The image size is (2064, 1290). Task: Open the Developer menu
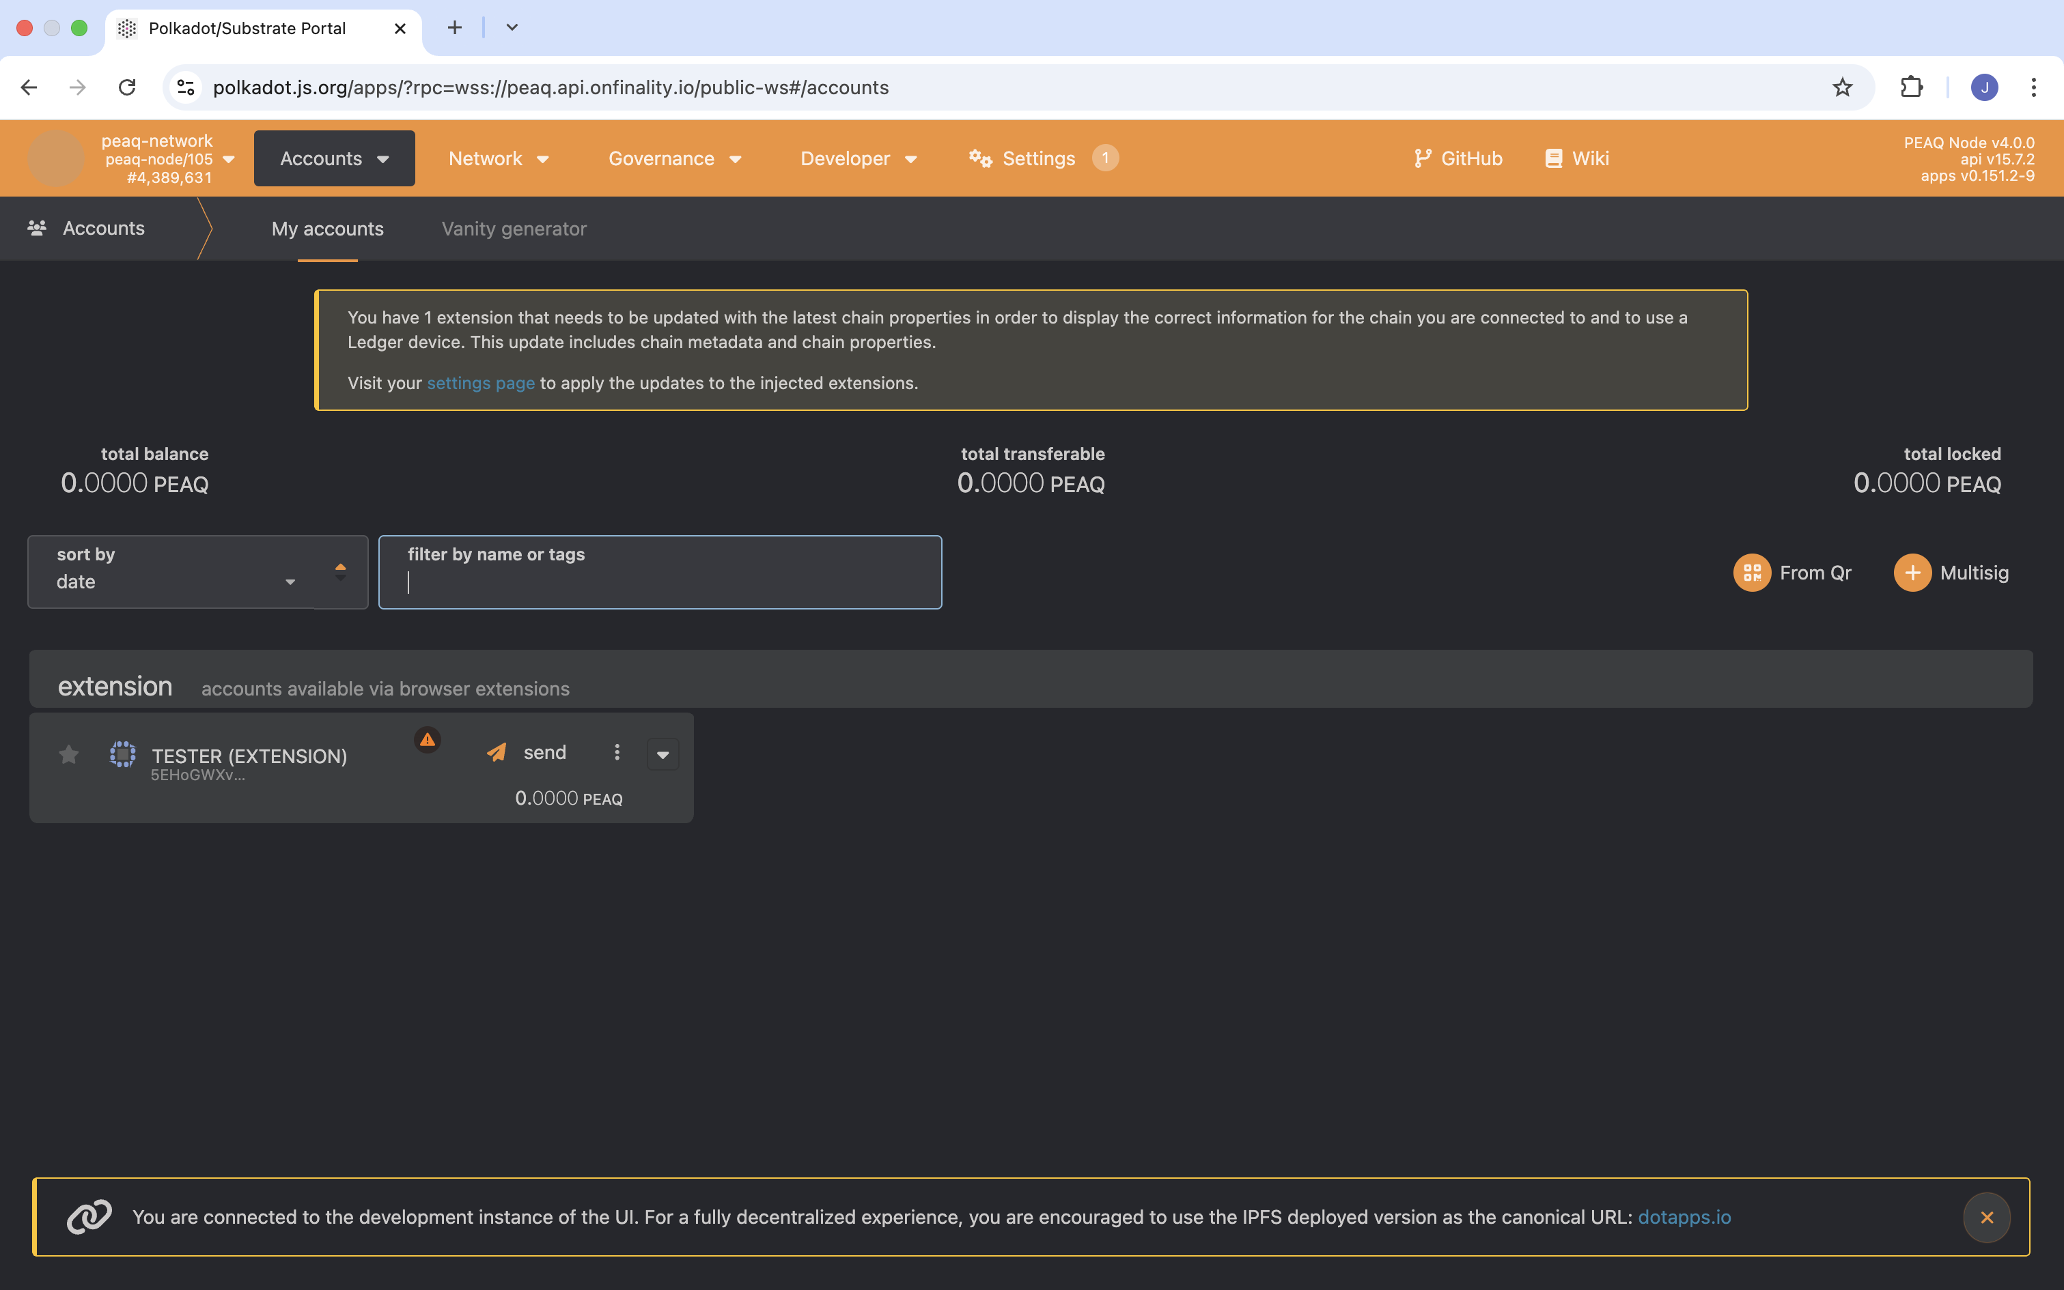857,158
